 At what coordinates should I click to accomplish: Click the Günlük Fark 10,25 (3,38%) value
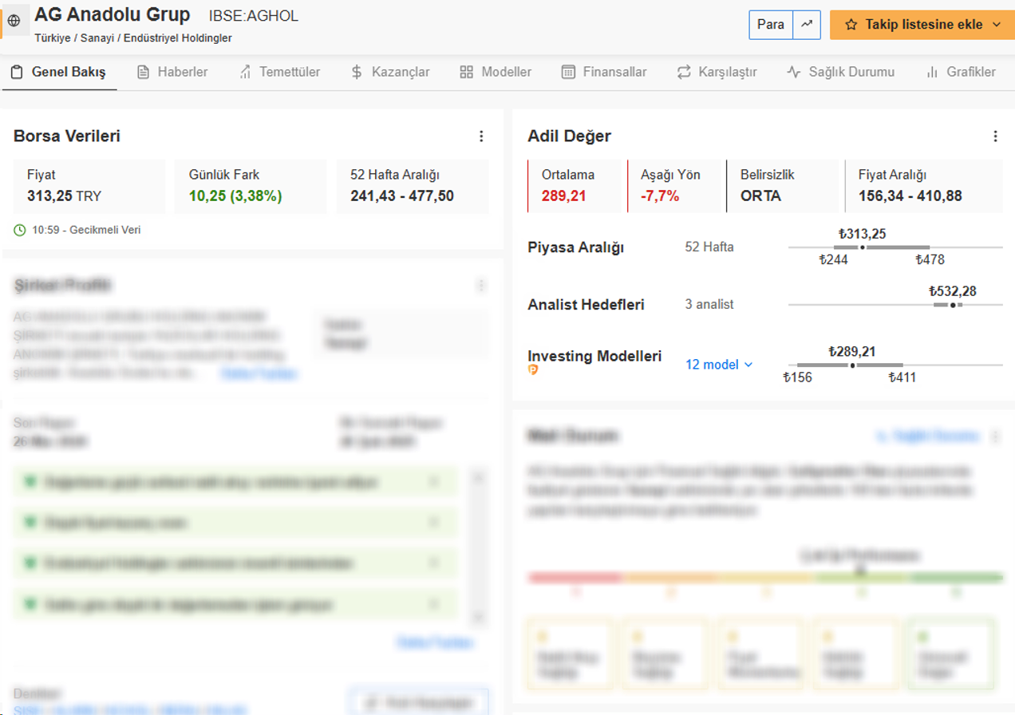click(x=235, y=196)
